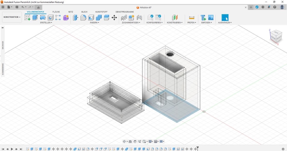Switch to the FLÄCHE tab
Screen dimensions: 287x151
click(x=56, y=12)
